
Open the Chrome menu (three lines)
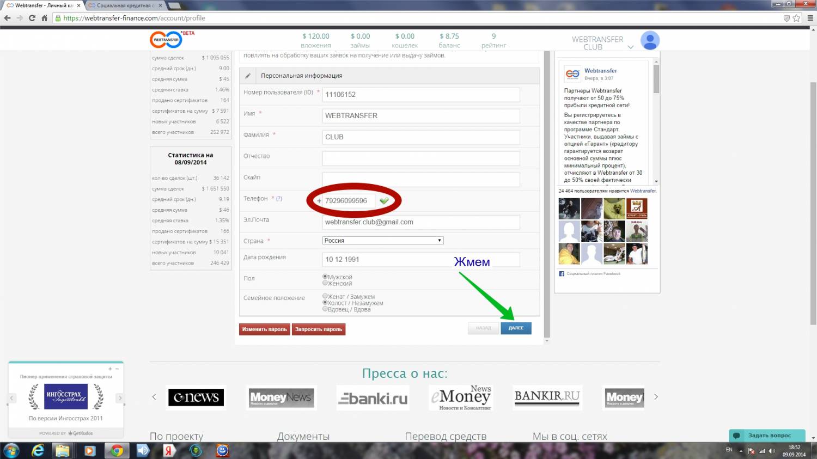tap(810, 18)
